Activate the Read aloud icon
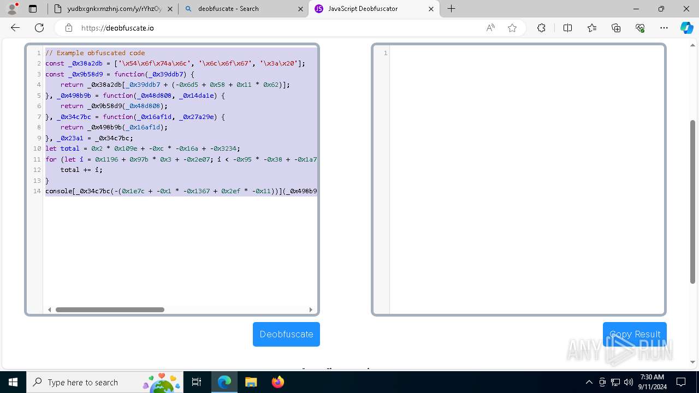 (x=490, y=28)
